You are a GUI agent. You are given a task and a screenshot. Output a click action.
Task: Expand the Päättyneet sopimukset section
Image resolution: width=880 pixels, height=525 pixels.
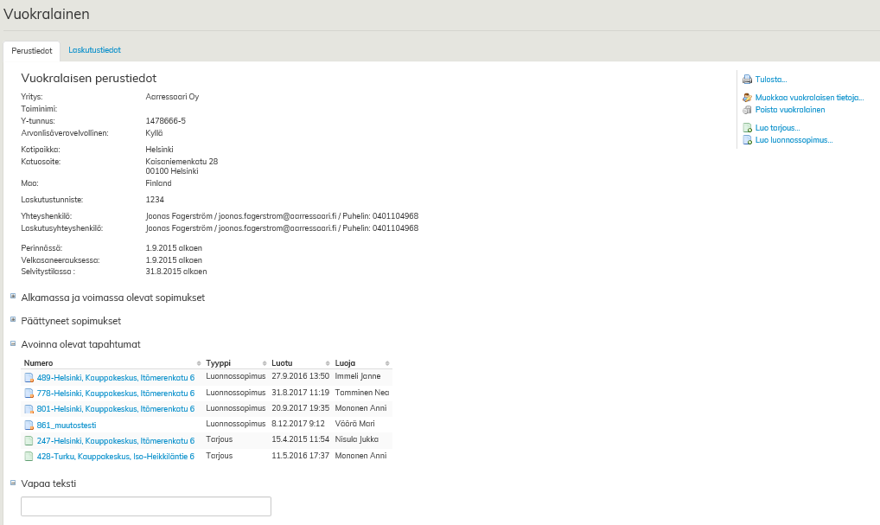point(13,320)
